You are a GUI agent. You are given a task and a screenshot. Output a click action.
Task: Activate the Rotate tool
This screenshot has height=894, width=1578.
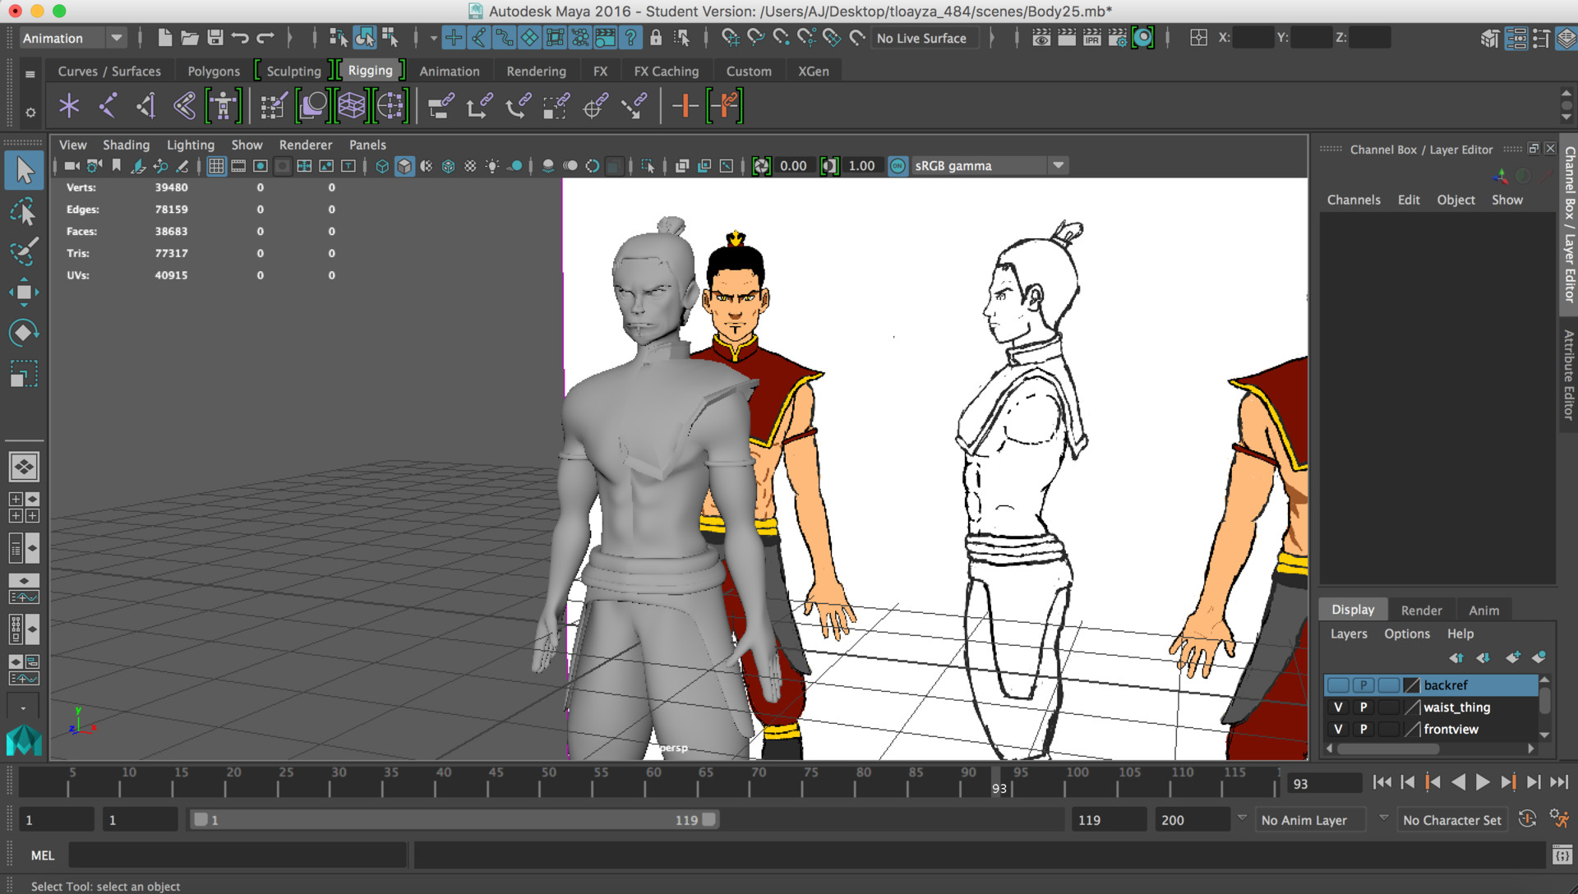tap(24, 333)
